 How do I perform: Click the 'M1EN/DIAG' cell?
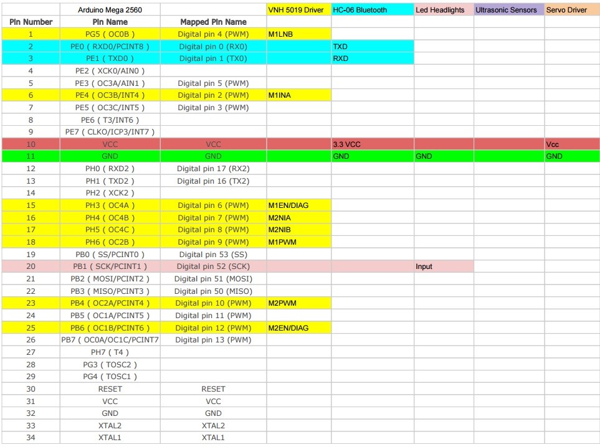pos(299,205)
